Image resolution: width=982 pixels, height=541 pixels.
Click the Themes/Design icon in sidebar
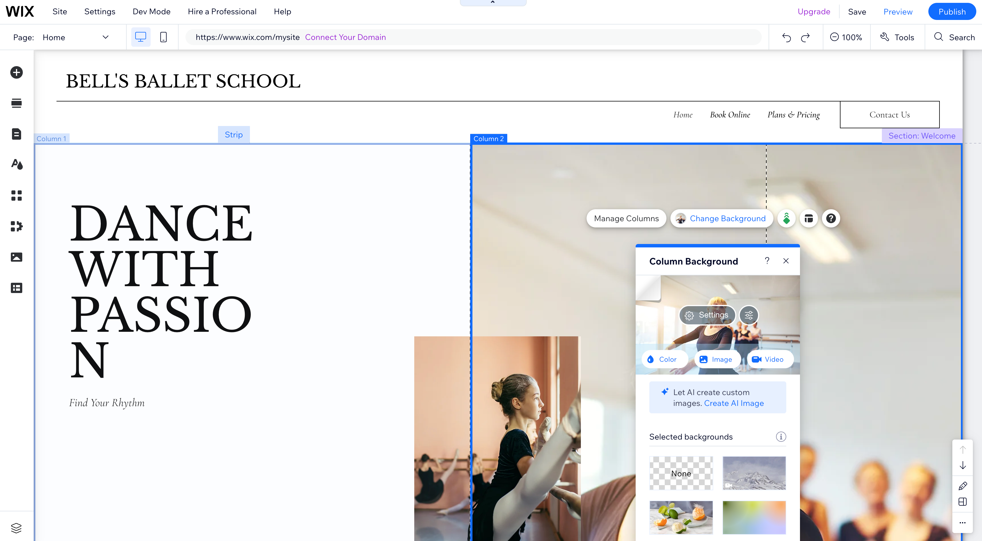(x=17, y=164)
